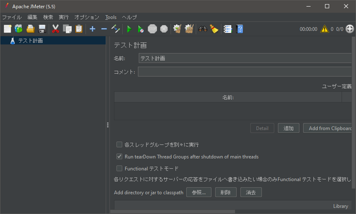This screenshot has width=356, height=214.
Task: Open an existing test plan file
Action: click(30, 29)
